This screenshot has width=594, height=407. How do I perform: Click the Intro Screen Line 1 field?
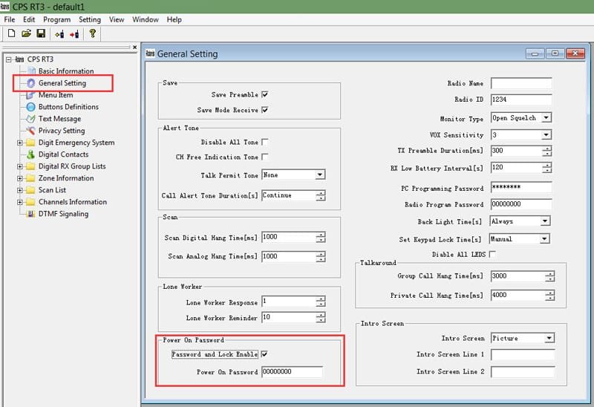click(x=523, y=355)
